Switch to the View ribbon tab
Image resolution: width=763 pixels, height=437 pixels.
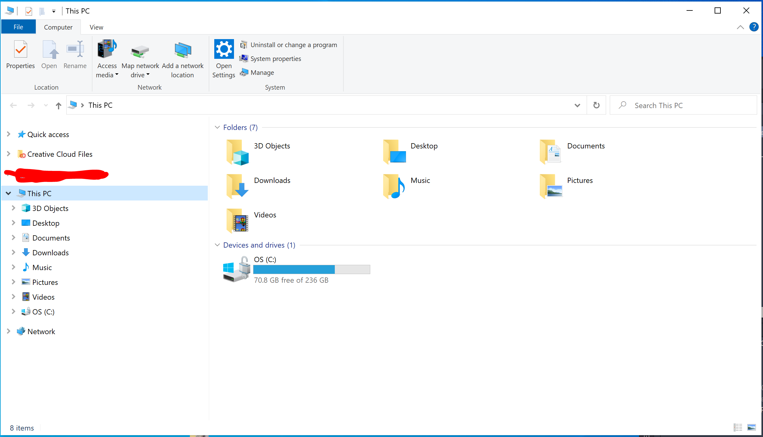(x=96, y=27)
